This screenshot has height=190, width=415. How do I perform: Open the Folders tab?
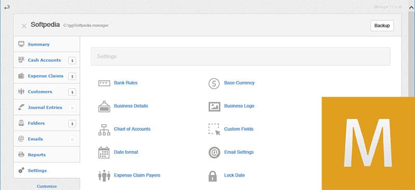point(47,123)
